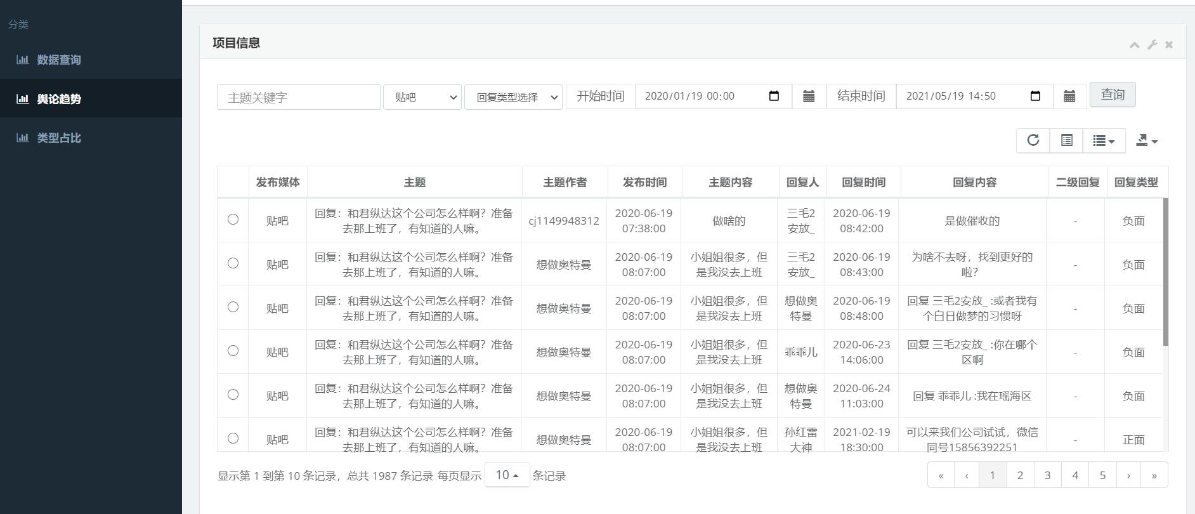Jump to last page »
Viewport: 1195px width, 514px height.
[x=1154, y=475]
